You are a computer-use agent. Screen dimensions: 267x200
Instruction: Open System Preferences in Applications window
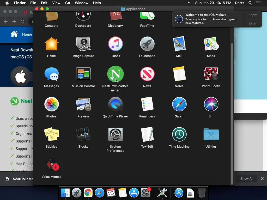[115, 134]
